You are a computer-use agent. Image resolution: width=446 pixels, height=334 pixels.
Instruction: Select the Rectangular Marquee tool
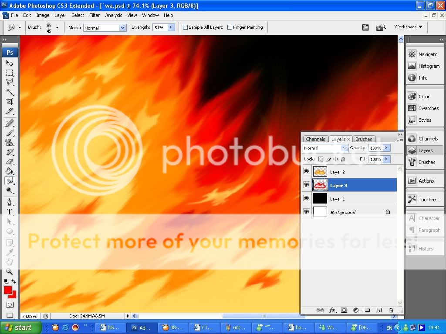(x=10, y=73)
